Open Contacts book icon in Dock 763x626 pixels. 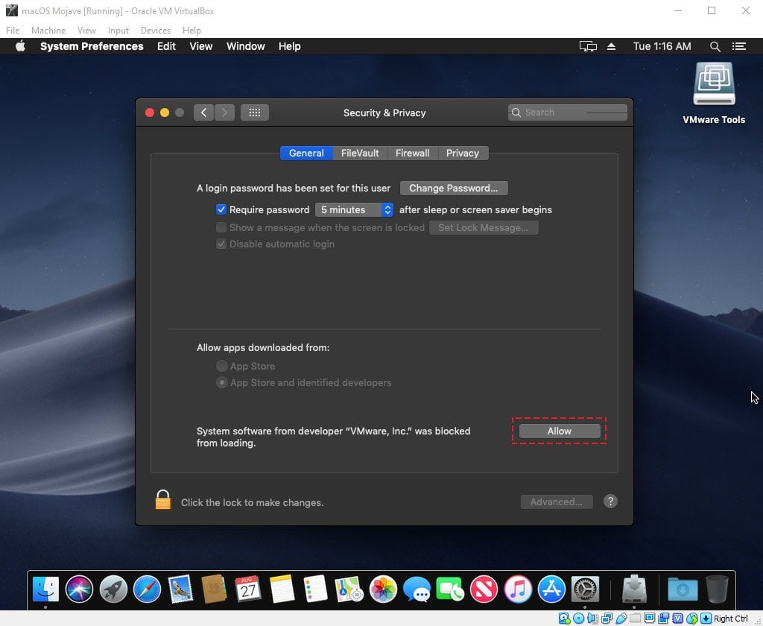pyautogui.click(x=214, y=589)
